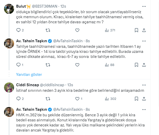Screen dimensions: 159x135
Task: Open Bulut's profile avatar
Action: click(x=9, y=9)
